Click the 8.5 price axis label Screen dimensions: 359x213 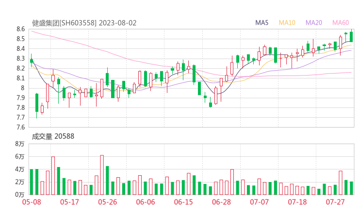[x=20, y=39]
